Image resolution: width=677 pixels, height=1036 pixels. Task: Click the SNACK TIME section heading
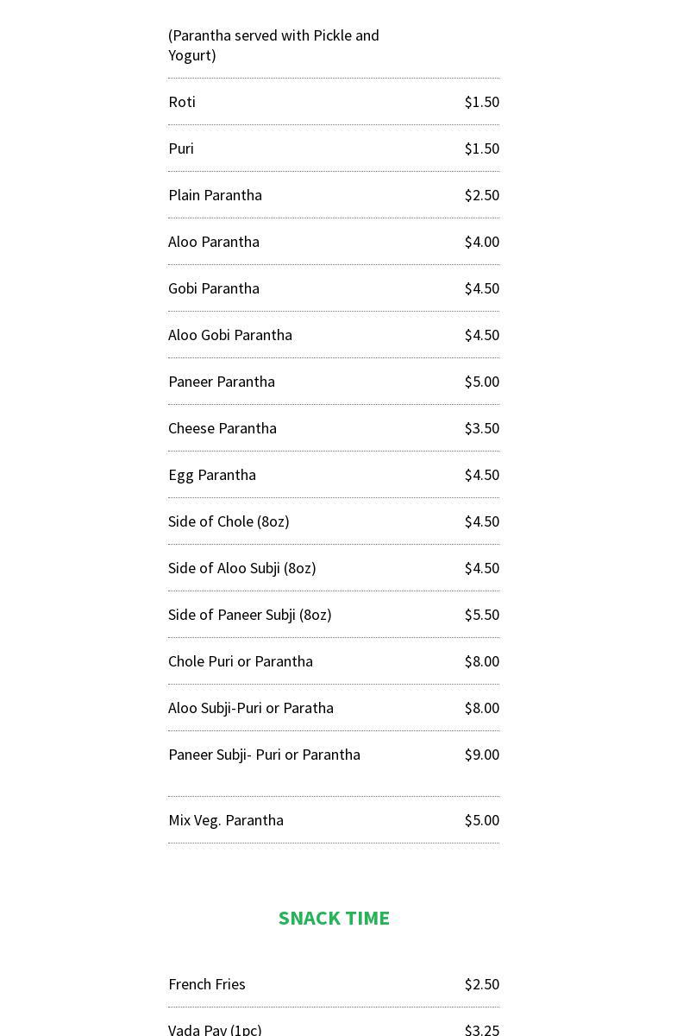(334, 918)
